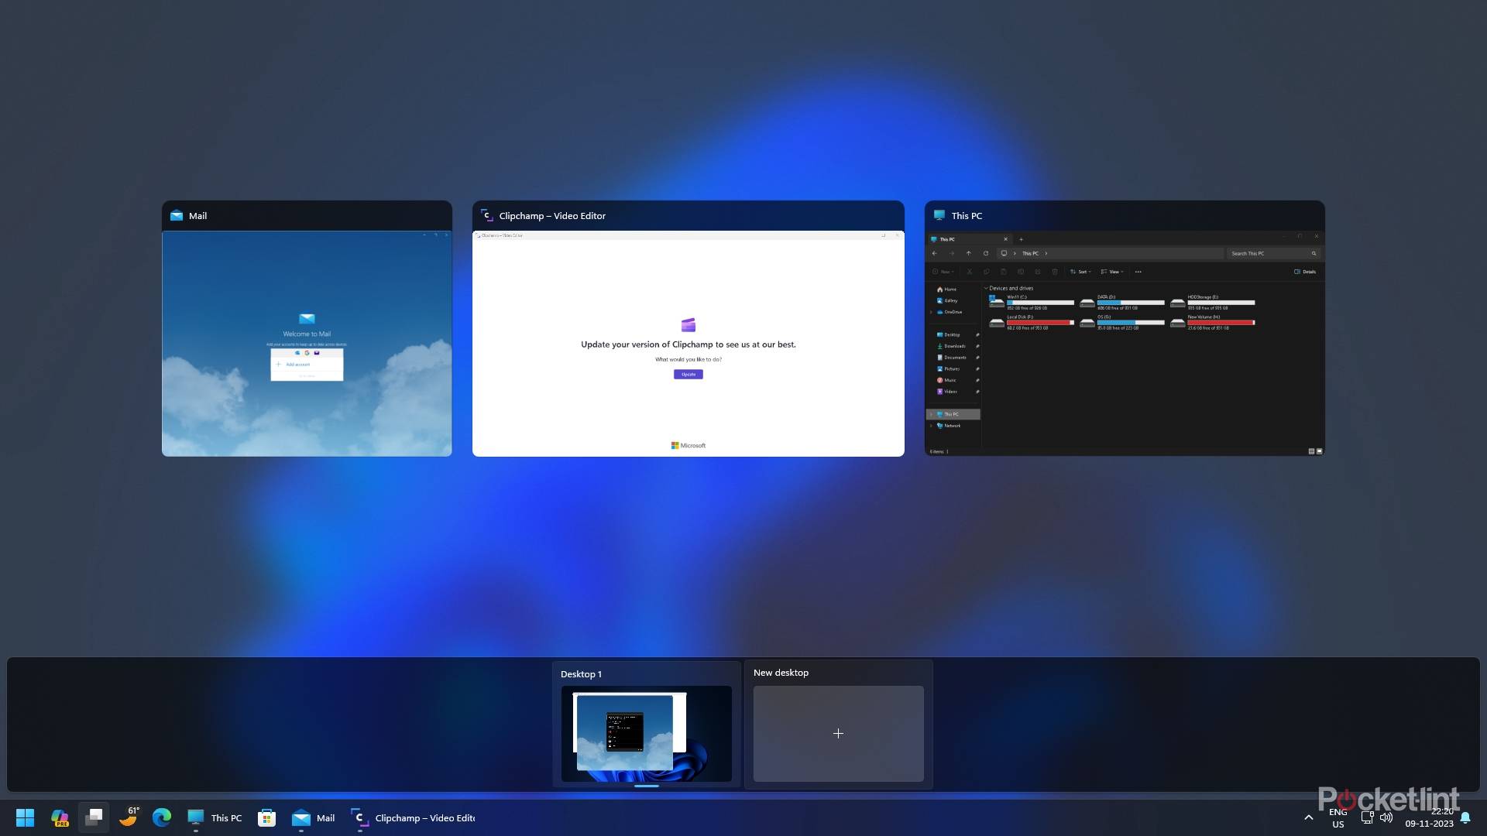Switch to Clipchamp on the taskbar
Screen dimensions: 1487x836
(413, 817)
